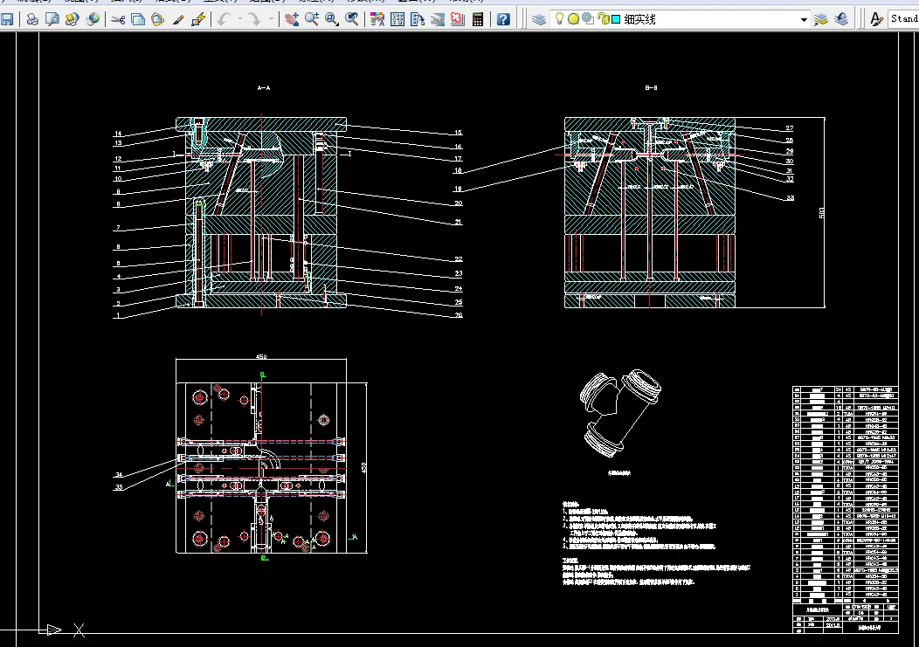Viewport: 919px width, 647px height.
Task: Click the Redo arrow icon
Action: [254, 19]
